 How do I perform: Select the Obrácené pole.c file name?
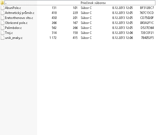pos(16,23)
